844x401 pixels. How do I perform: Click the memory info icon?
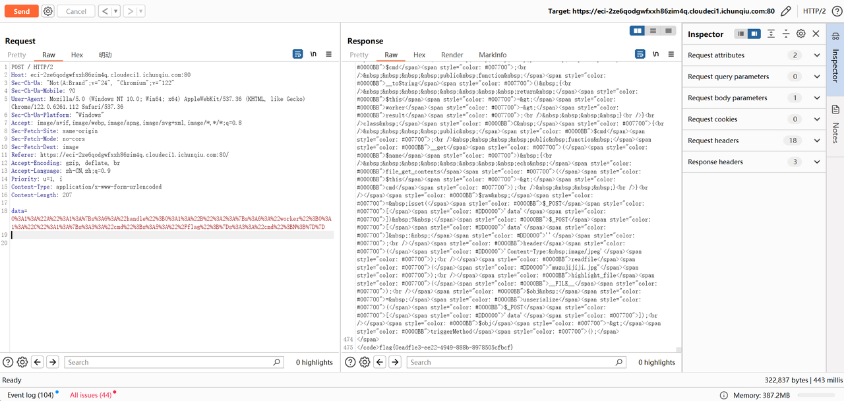click(724, 395)
